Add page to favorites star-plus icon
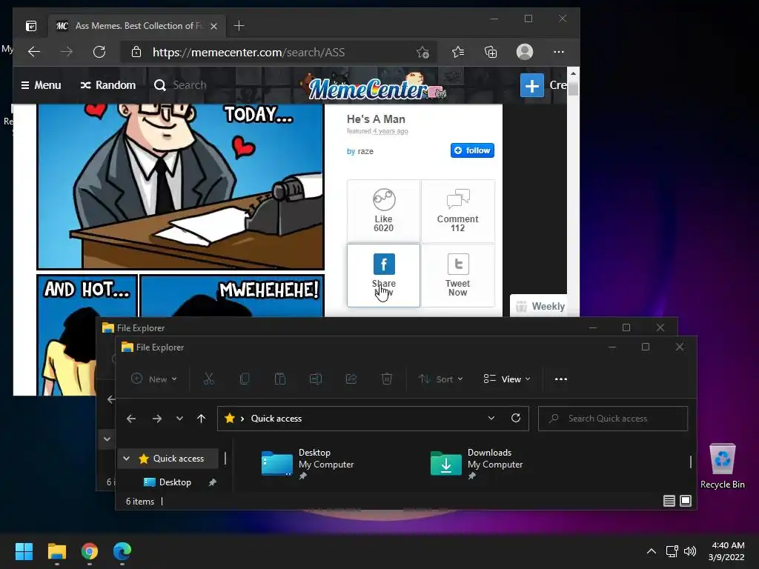The width and height of the screenshot is (759, 569). [x=422, y=53]
